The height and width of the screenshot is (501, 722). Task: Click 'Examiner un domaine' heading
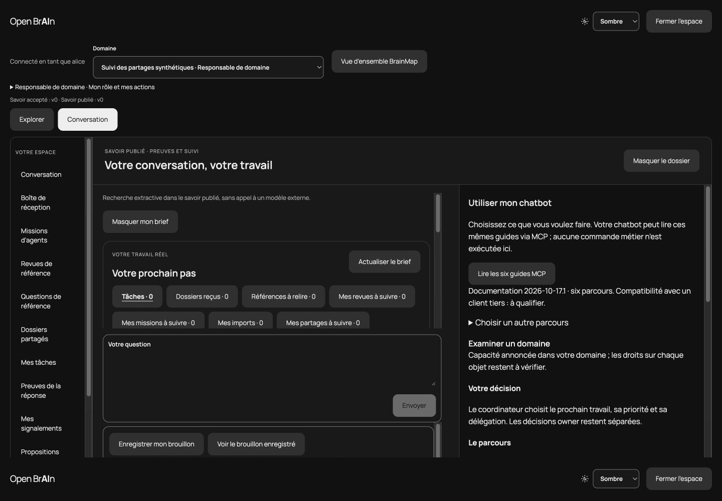tap(509, 344)
